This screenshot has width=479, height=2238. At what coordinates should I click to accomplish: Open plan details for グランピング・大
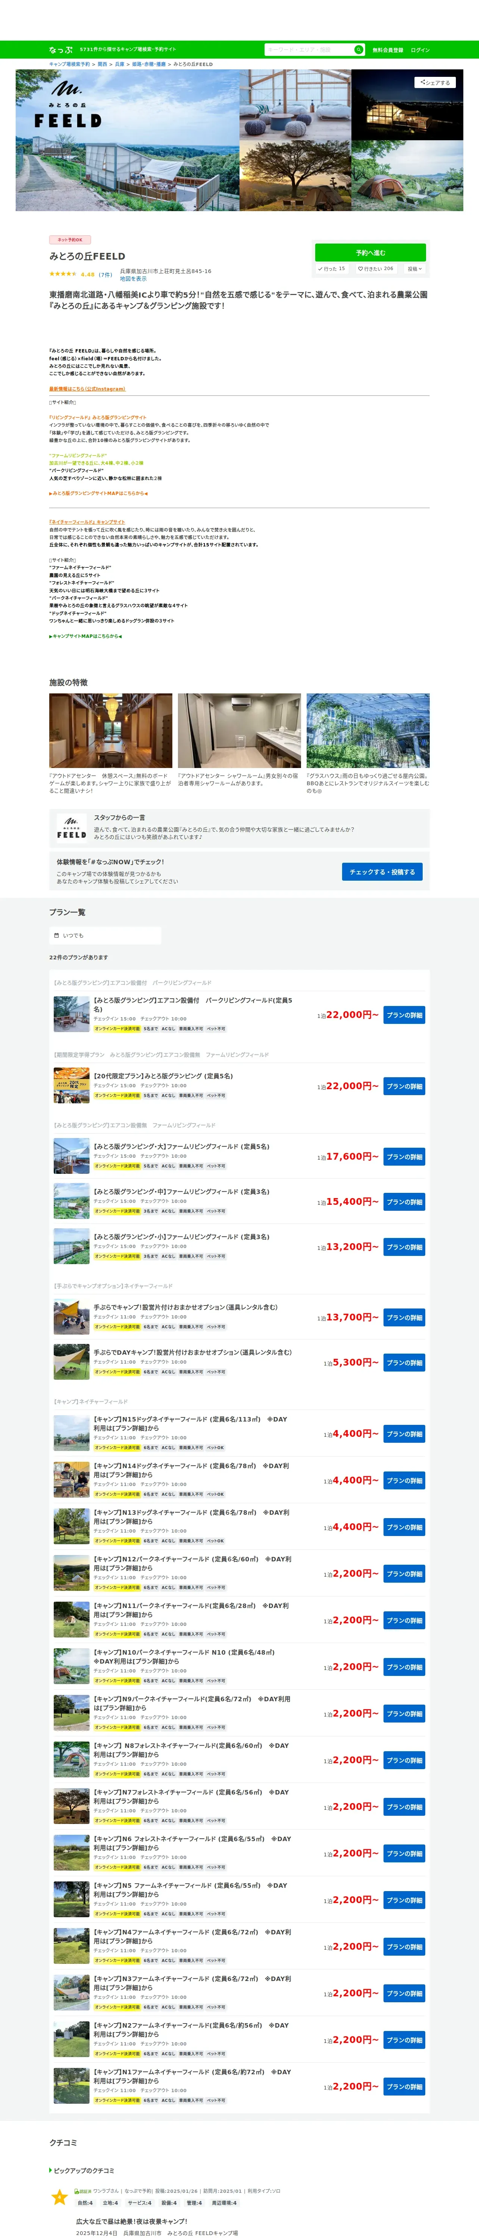(404, 1156)
